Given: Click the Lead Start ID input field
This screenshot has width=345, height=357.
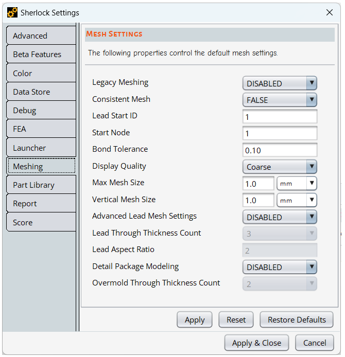Looking at the screenshot, I should pos(280,117).
